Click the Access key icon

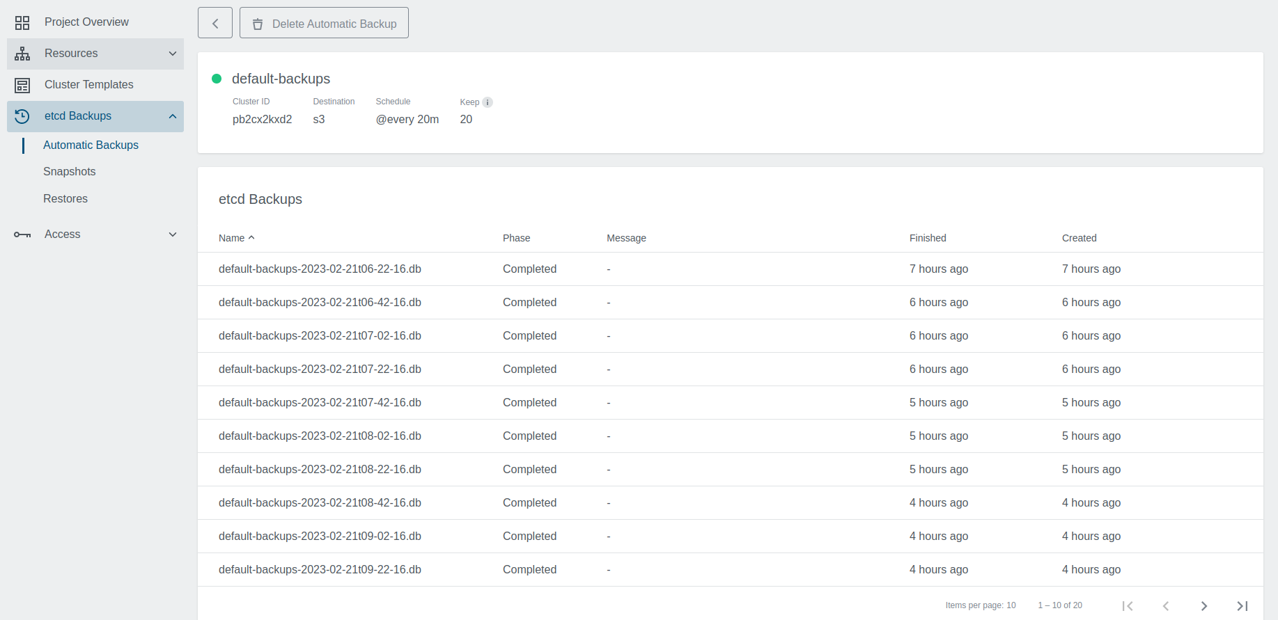click(22, 235)
